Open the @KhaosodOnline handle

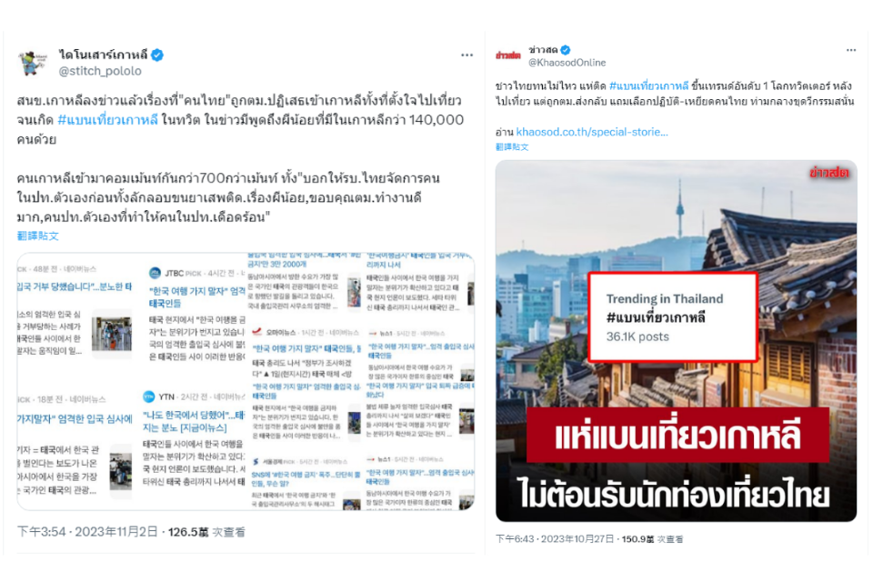click(x=567, y=63)
